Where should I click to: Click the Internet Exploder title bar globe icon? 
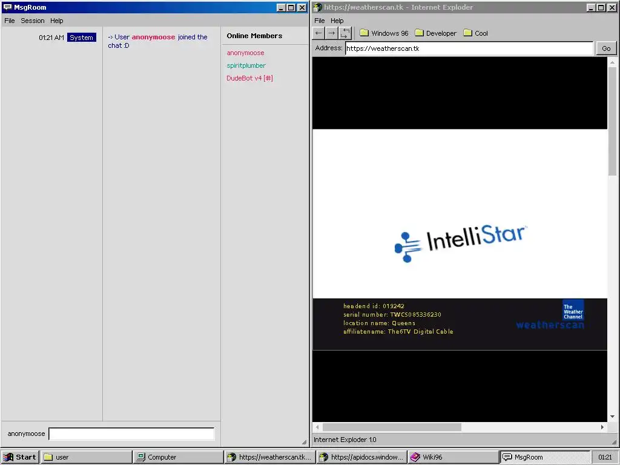pos(318,7)
